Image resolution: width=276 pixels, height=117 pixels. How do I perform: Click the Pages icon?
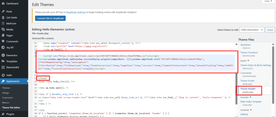[3, 35]
